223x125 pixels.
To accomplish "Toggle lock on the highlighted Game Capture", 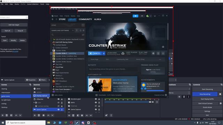I will [x=62, y=110].
